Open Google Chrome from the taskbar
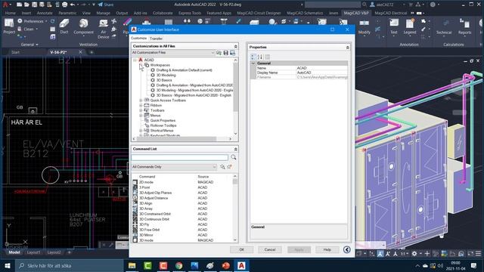This screenshot has height=272, width=484. click(x=178, y=265)
